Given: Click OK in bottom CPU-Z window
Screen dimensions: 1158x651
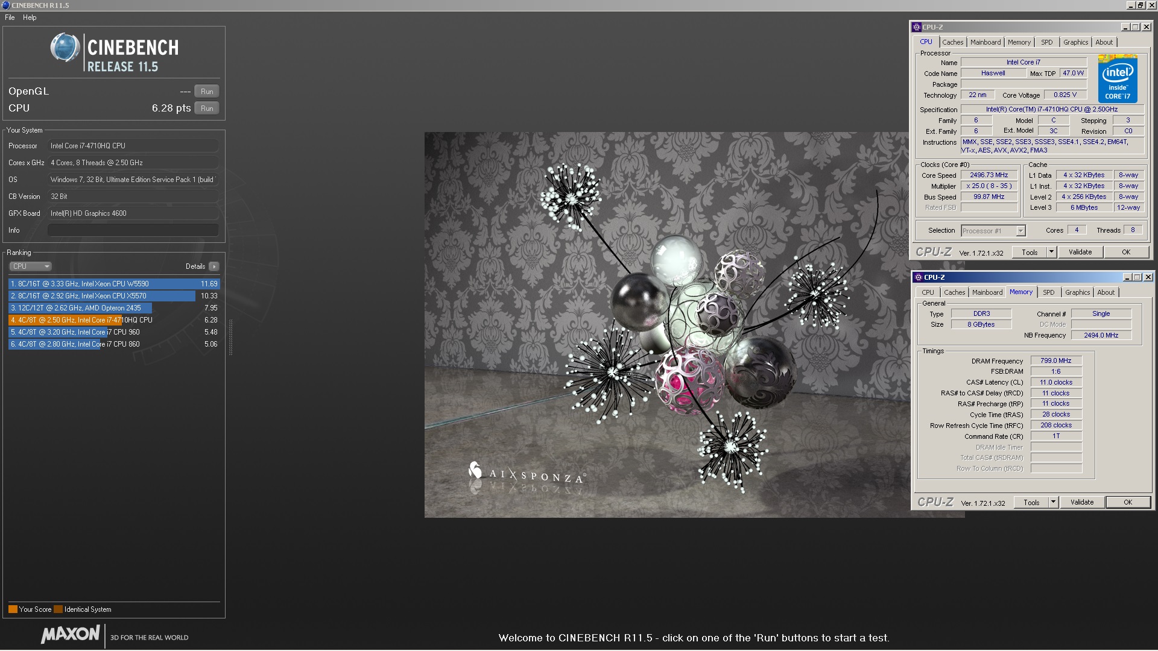Looking at the screenshot, I should pyautogui.click(x=1128, y=503).
